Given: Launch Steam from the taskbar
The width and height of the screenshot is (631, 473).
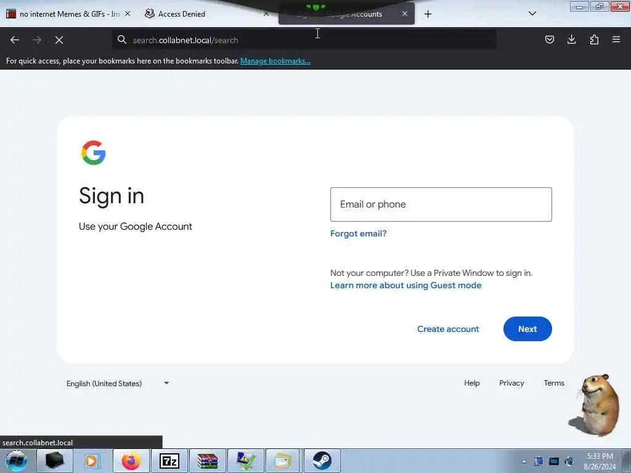Looking at the screenshot, I should 322,461.
